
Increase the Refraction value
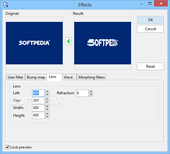tap(91, 91)
